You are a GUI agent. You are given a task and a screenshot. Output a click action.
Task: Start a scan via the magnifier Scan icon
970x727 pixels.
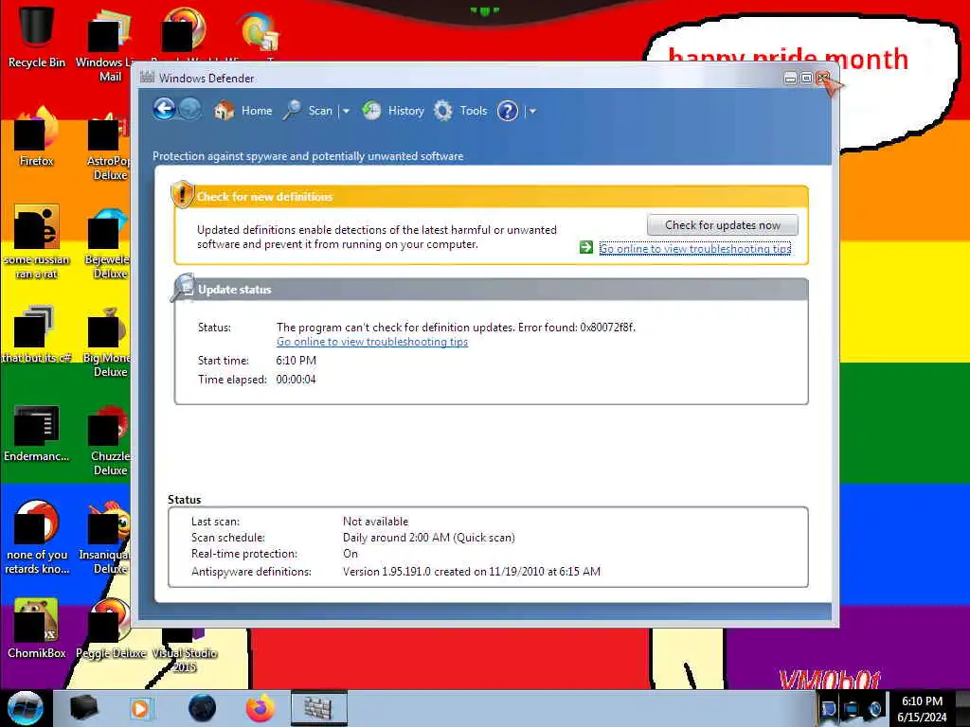292,111
